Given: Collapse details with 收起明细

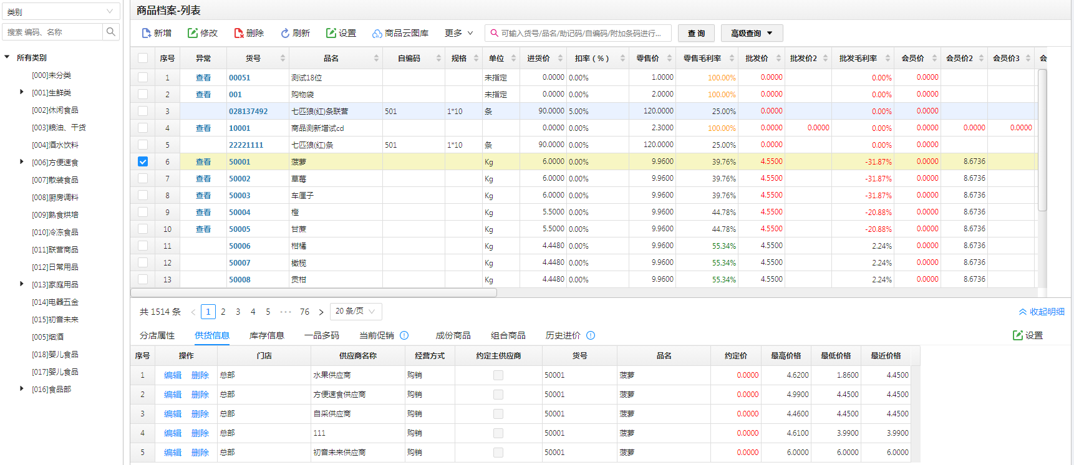Looking at the screenshot, I should coord(1042,312).
